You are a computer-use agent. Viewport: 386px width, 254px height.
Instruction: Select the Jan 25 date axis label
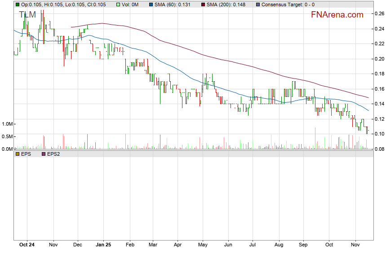point(103,245)
